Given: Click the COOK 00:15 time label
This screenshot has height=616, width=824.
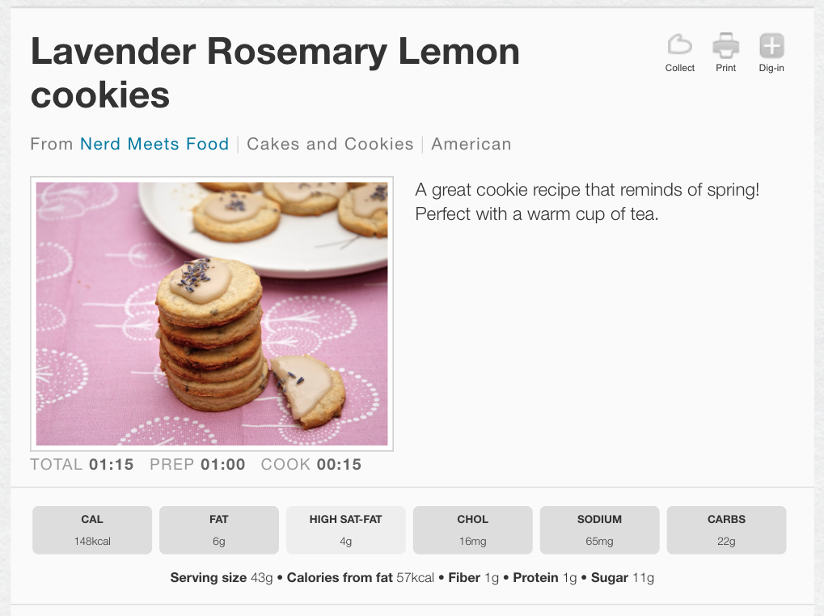Looking at the screenshot, I should [311, 464].
